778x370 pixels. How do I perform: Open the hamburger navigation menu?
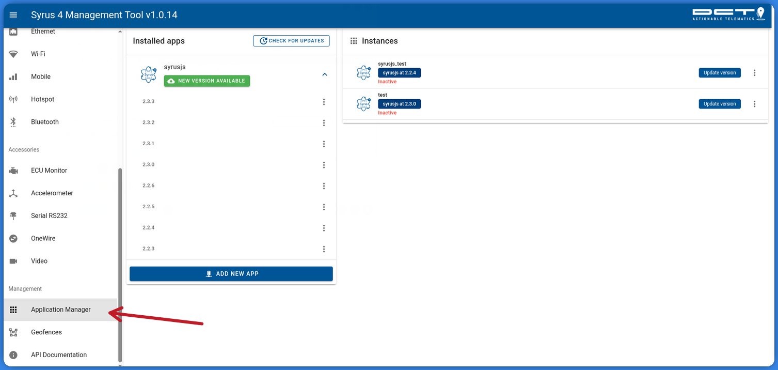click(x=13, y=15)
